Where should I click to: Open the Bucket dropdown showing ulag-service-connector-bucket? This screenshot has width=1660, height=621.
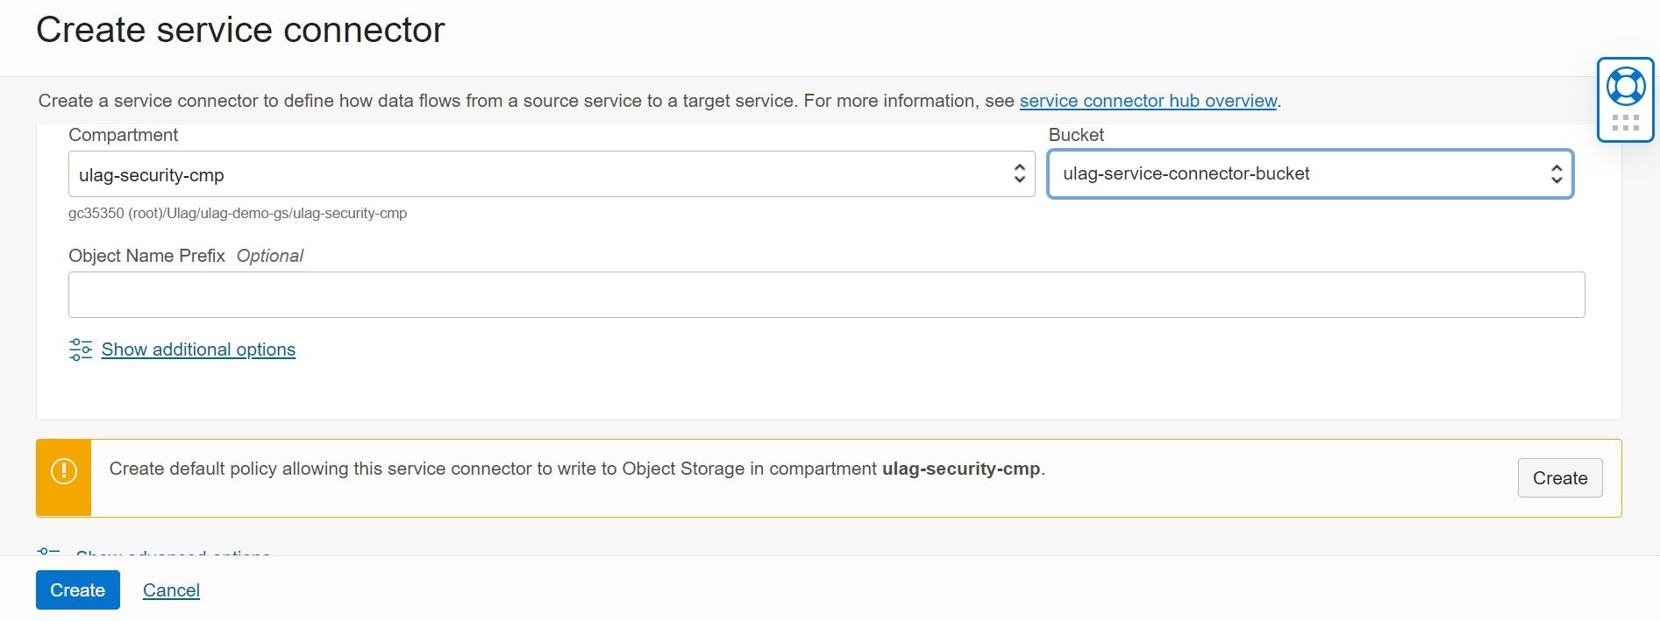[x=1298, y=173]
